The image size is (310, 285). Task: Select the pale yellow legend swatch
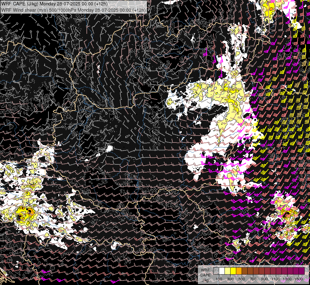tap(228, 271)
